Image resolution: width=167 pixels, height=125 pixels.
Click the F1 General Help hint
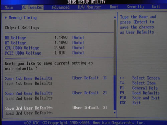tap(139, 88)
